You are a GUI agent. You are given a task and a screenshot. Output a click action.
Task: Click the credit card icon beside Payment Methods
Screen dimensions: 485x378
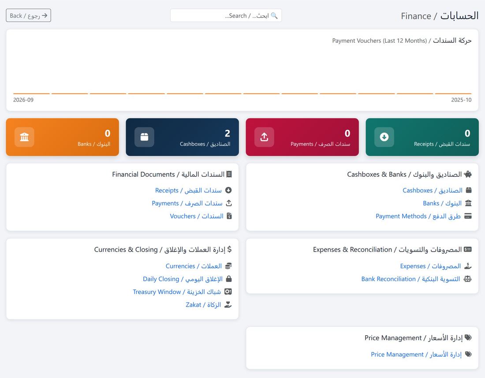468,216
